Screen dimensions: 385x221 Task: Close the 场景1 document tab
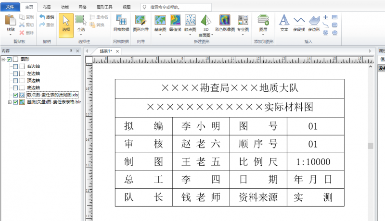(x=117, y=51)
